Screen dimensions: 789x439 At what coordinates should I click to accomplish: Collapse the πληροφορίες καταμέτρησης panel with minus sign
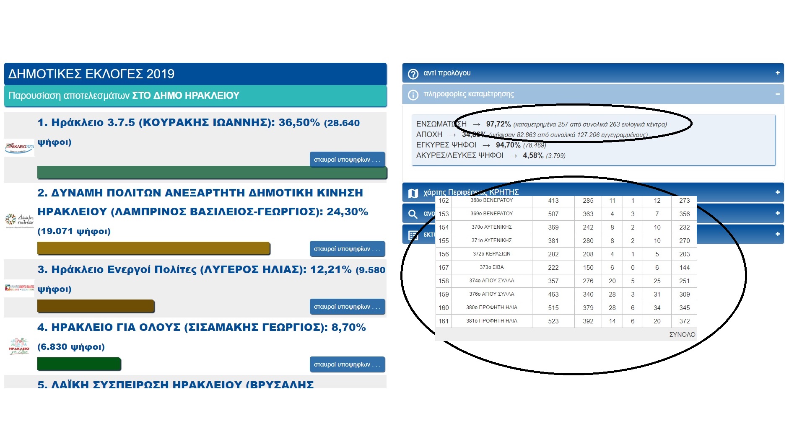[777, 94]
